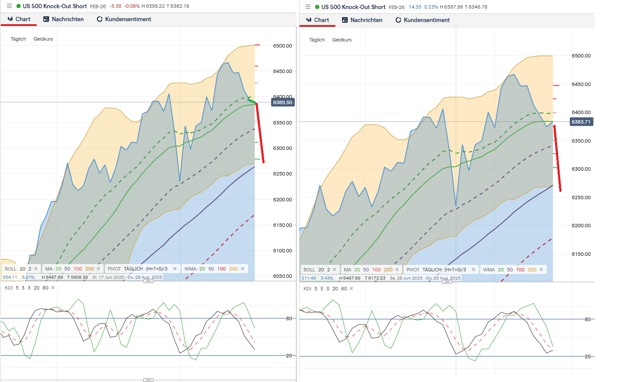Screen dimensions: 634x382
Task: Edit KDJ indicator settings in the right chart
Action: pos(307,289)
